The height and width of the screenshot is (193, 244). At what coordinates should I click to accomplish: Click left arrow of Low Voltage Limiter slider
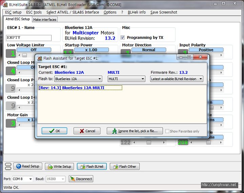pyautogui.click(x=19, y=55)
